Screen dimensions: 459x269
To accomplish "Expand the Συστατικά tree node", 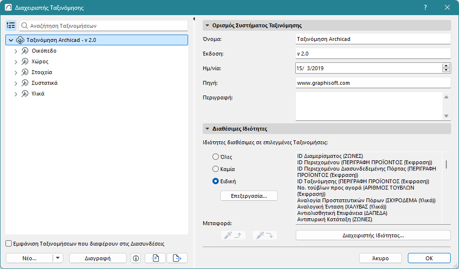I will (16, 83).
